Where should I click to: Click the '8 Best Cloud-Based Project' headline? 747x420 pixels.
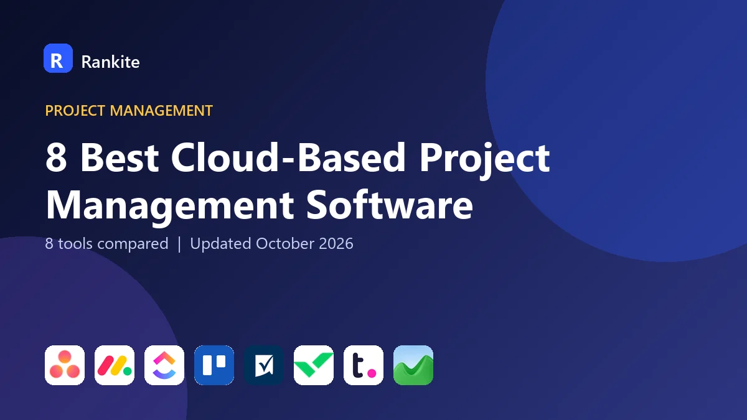(298, 159)
